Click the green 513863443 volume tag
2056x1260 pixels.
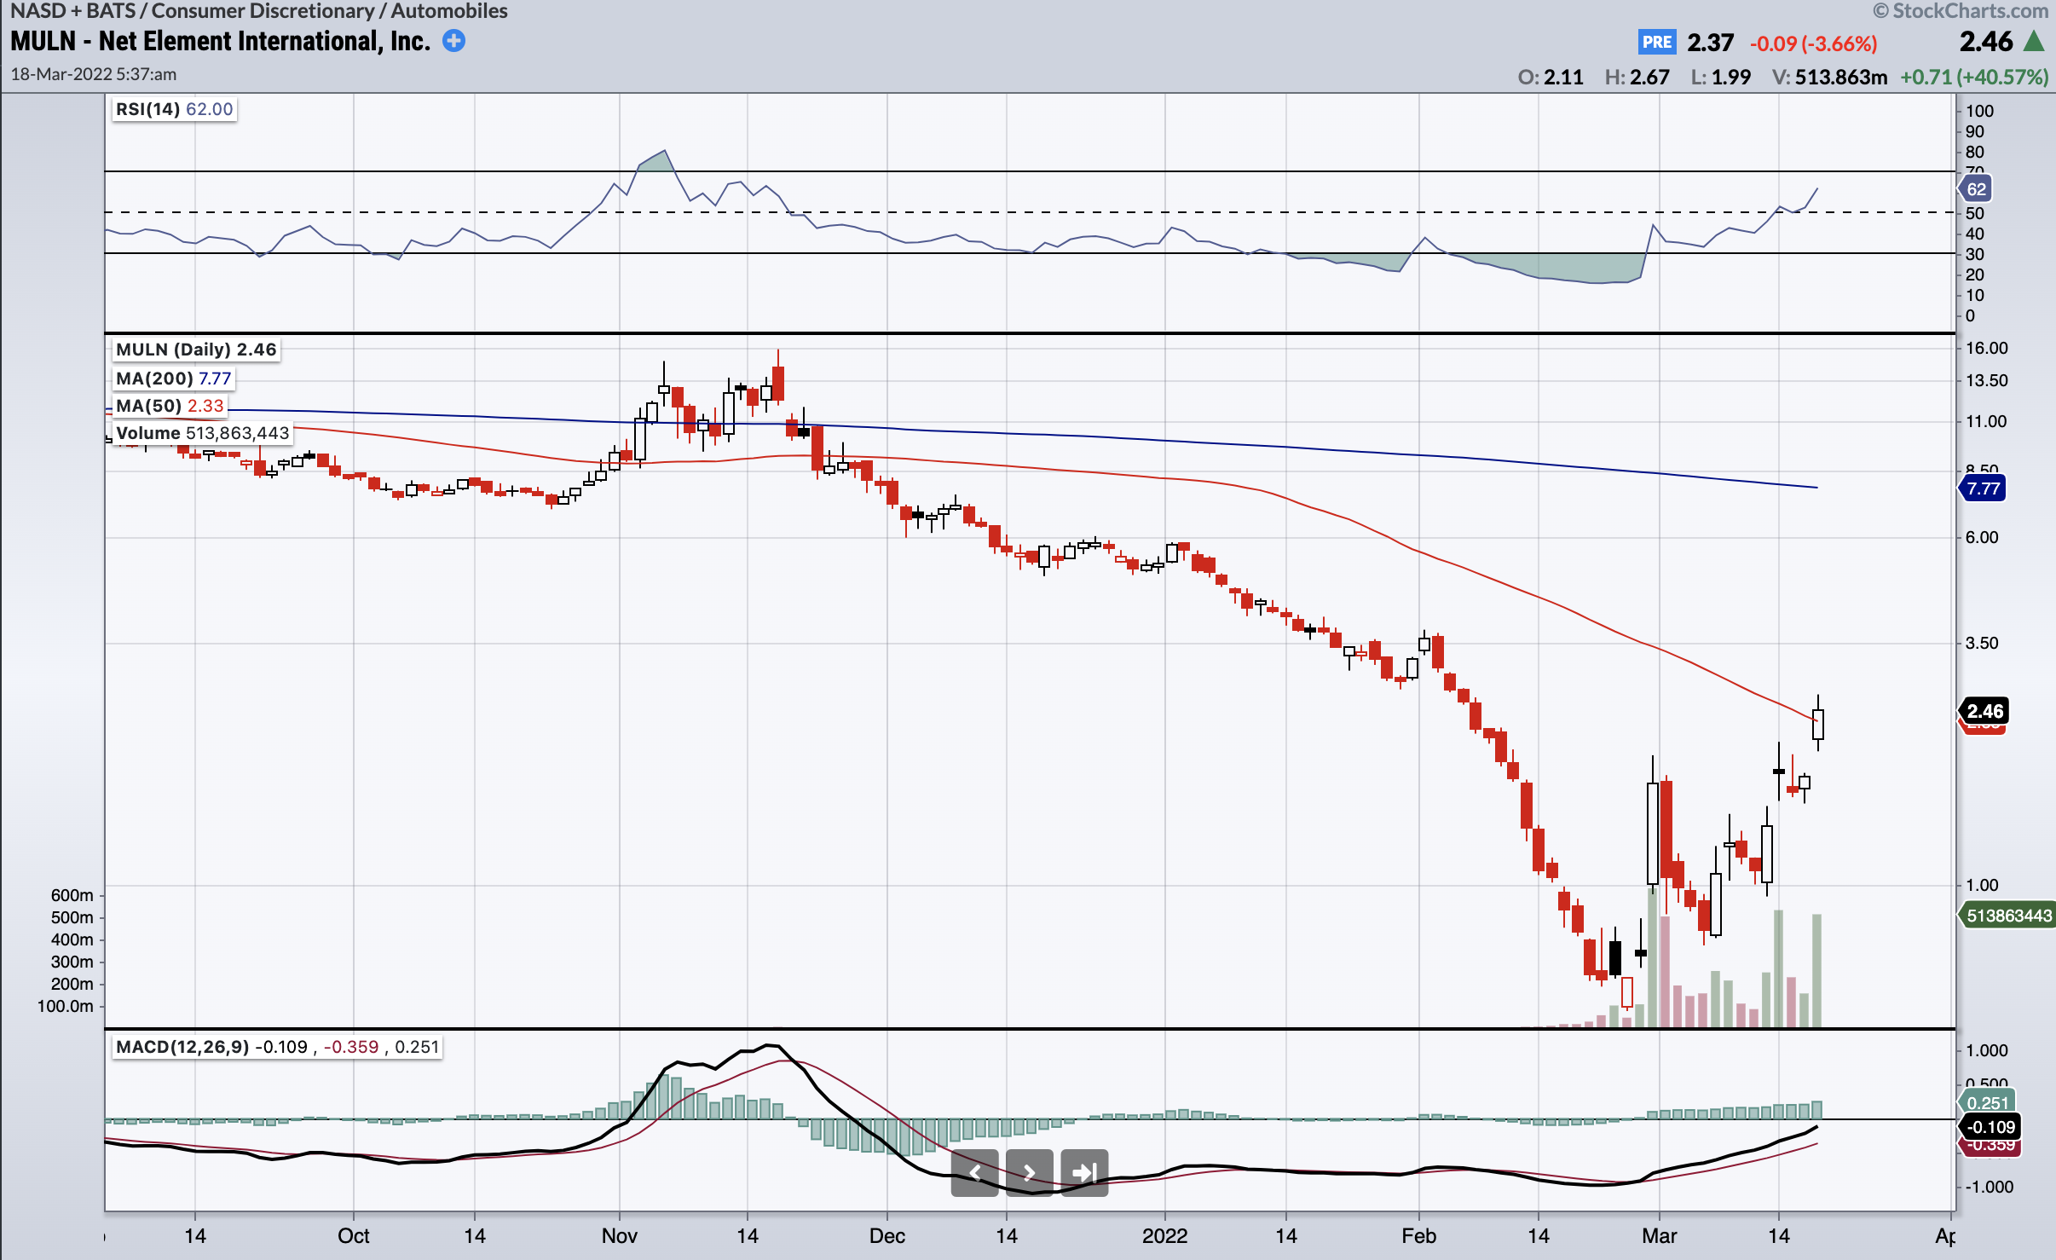pos(2007,916)
